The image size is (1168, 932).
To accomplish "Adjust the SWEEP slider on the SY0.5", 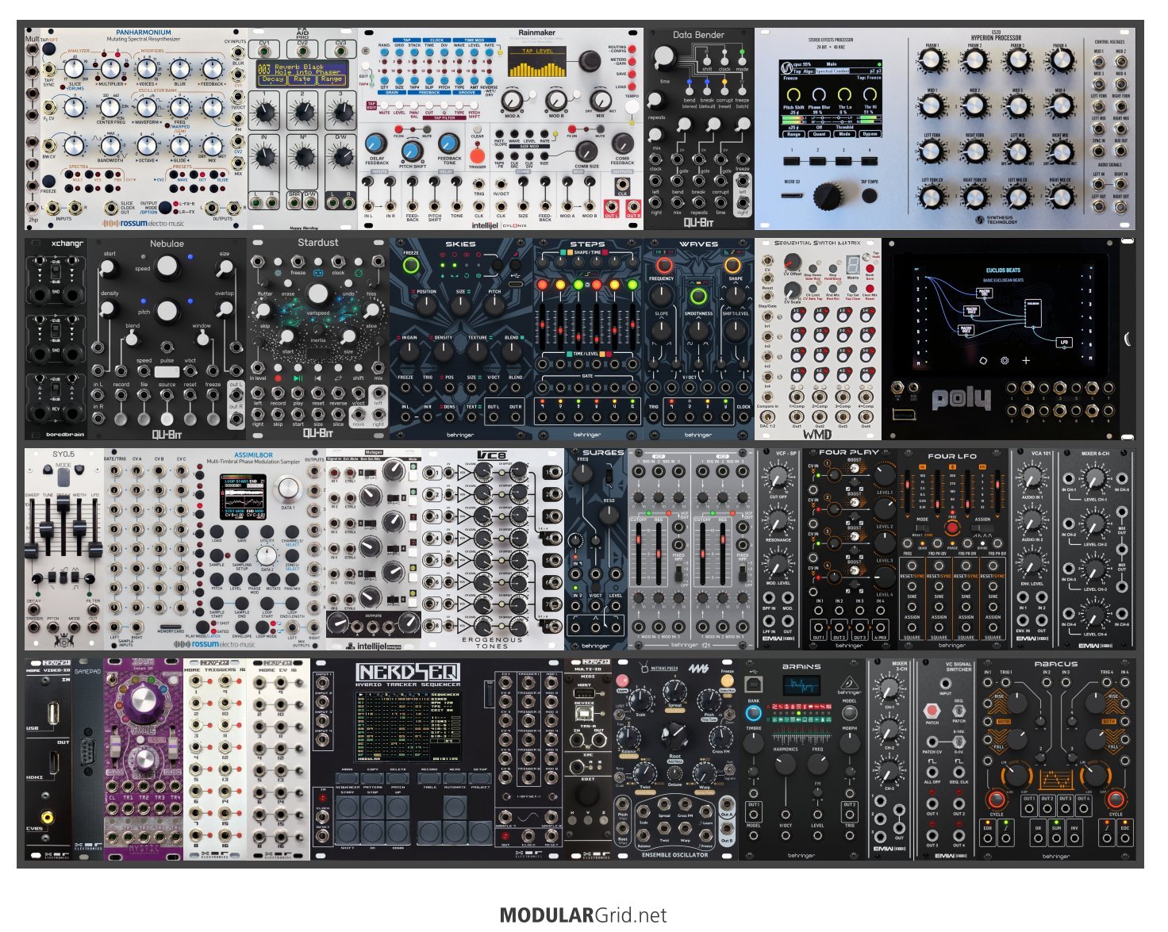I will 32,549.
